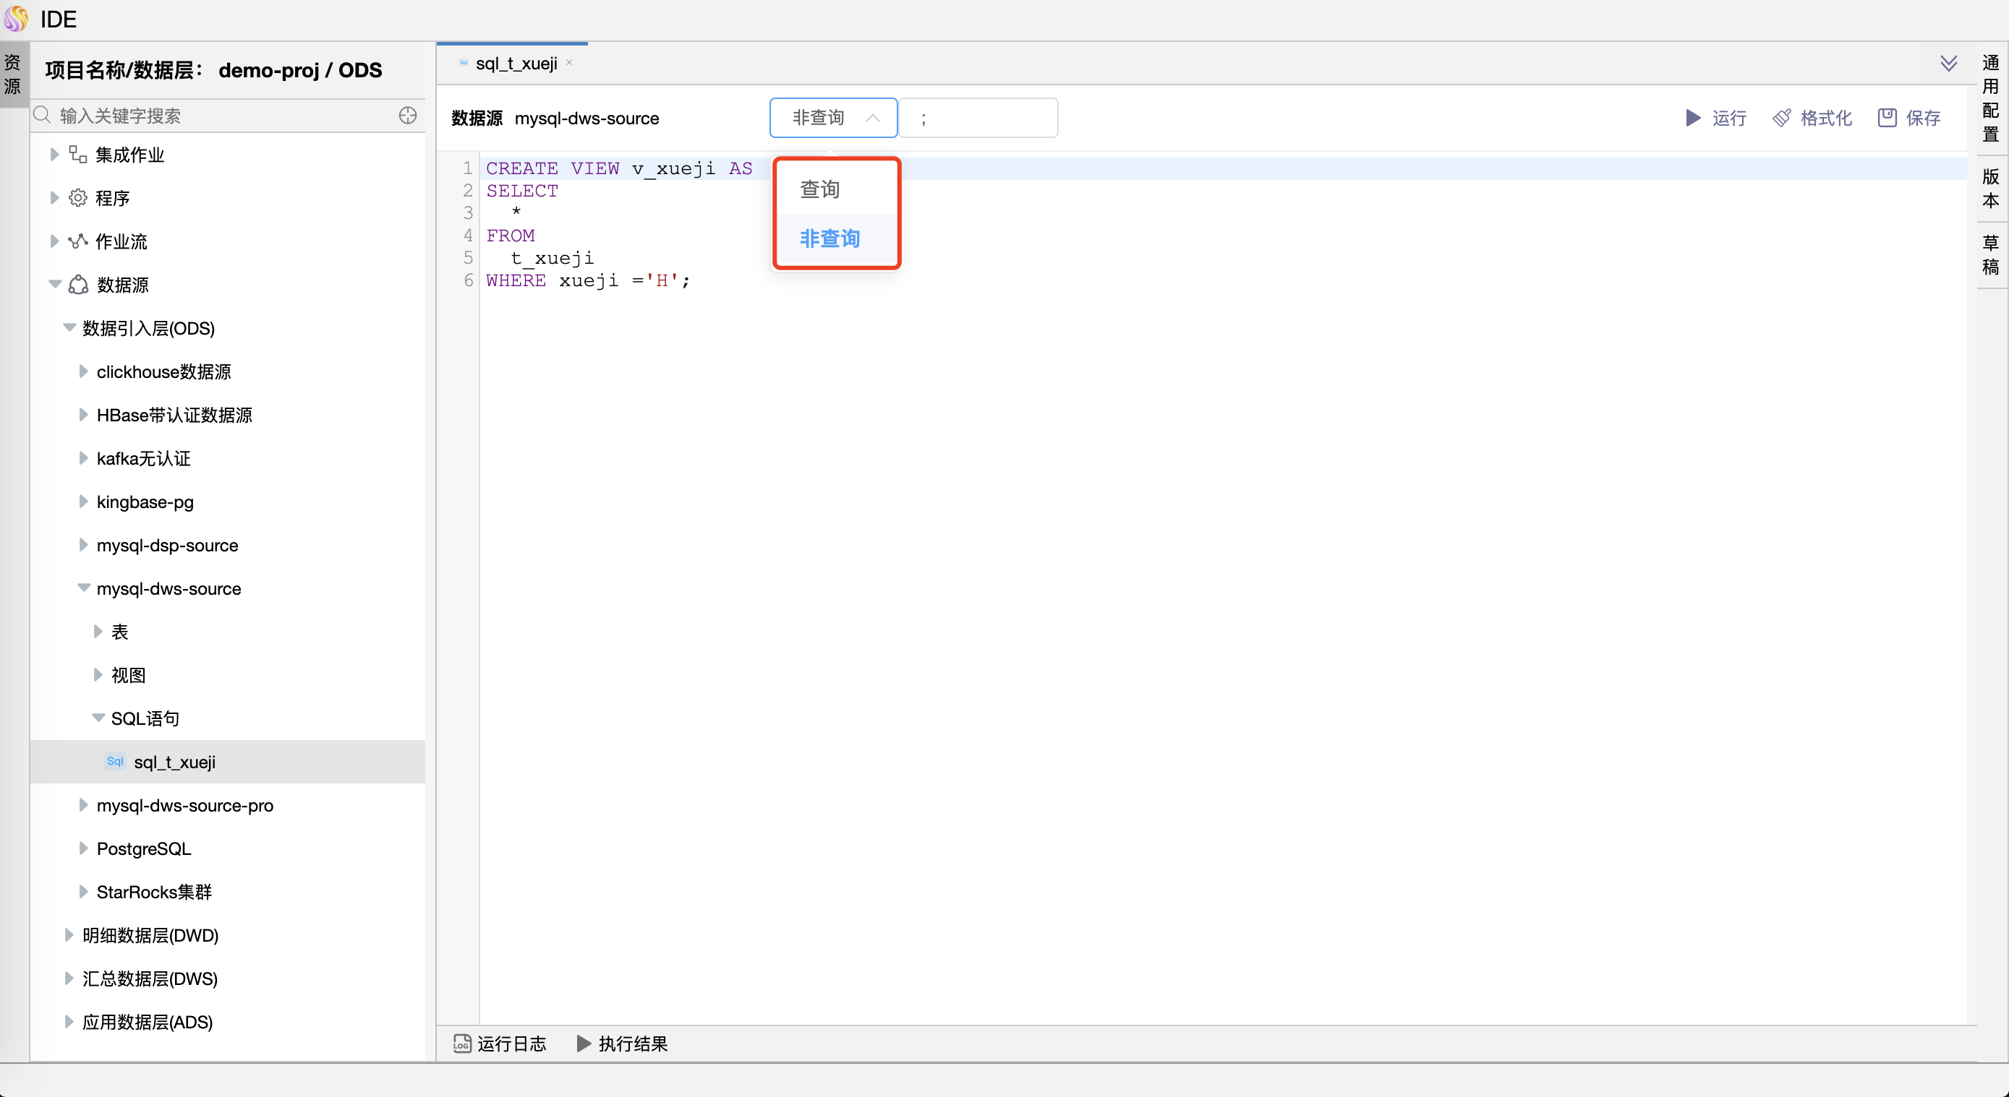This screenshot has height=1097, width=2009.
Task: Click the brush icon for 格式化 formatting
Action: tap(1782, 118)
